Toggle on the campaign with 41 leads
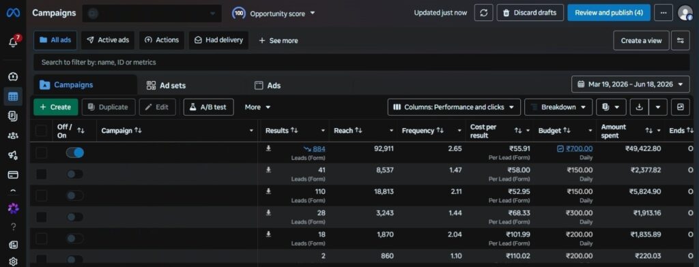The height and width of the screenshot is (267, 699). click(74, 174)
